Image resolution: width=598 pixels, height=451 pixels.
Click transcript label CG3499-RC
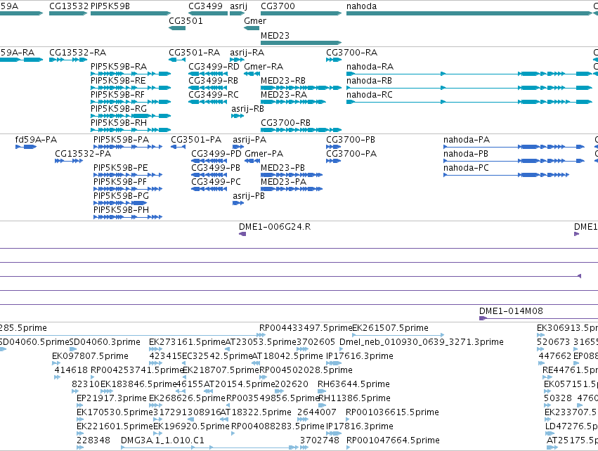pos(214,95)
